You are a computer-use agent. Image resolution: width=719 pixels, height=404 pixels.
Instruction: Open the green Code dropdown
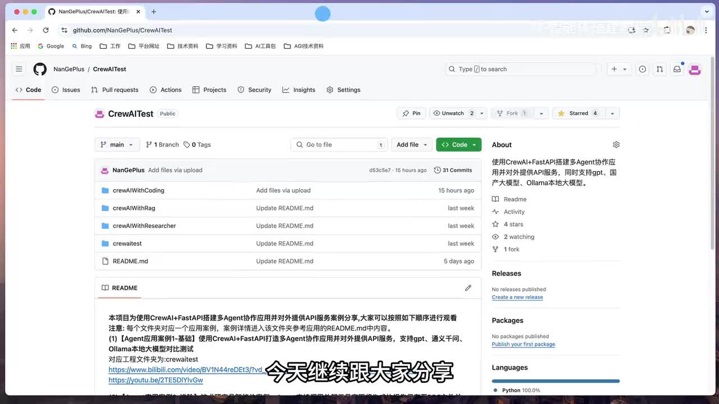tap(458, 145)
